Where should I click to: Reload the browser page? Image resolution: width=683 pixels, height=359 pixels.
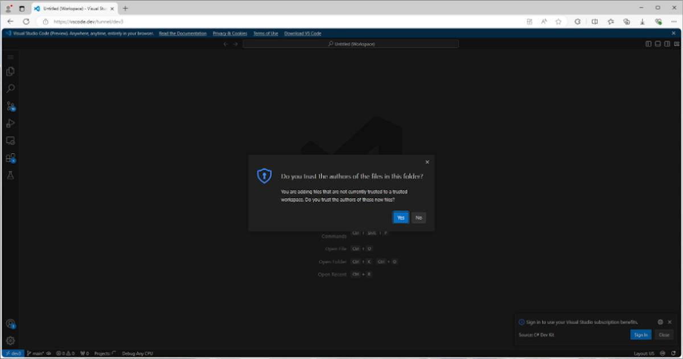click(x=26, y=22)
